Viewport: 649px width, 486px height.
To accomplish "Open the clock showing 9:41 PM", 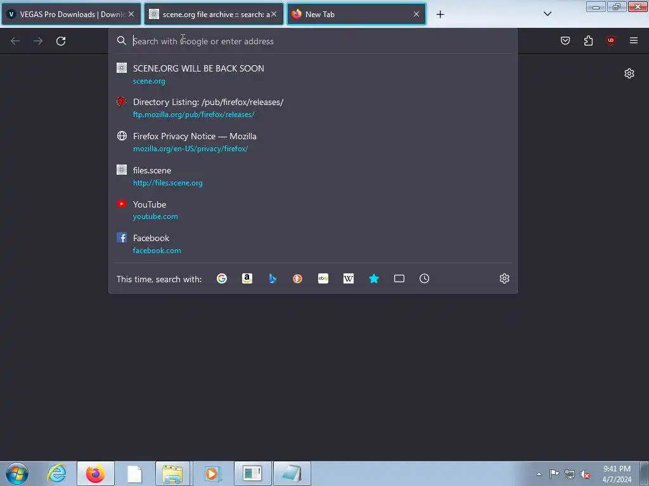I will (x=617, y=474).
